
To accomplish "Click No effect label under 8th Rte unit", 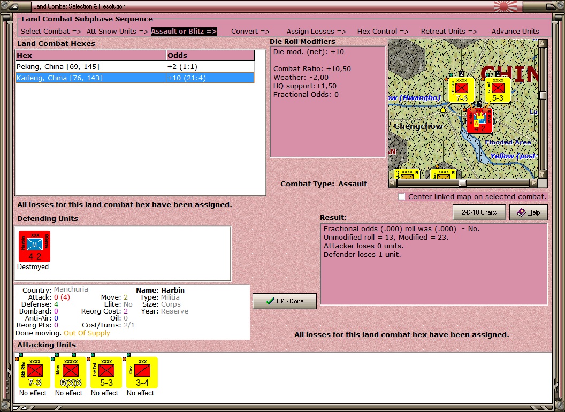I will pyautogui.click(x=33, y=393).
